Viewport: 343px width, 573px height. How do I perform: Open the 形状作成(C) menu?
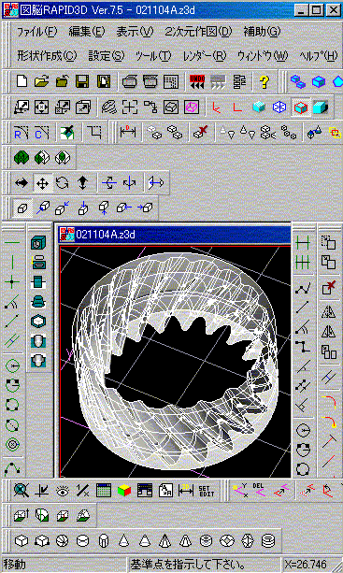(47, 56)
